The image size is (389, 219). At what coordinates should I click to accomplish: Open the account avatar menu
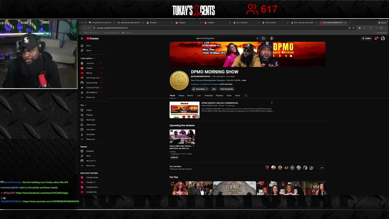click(383, 38)
